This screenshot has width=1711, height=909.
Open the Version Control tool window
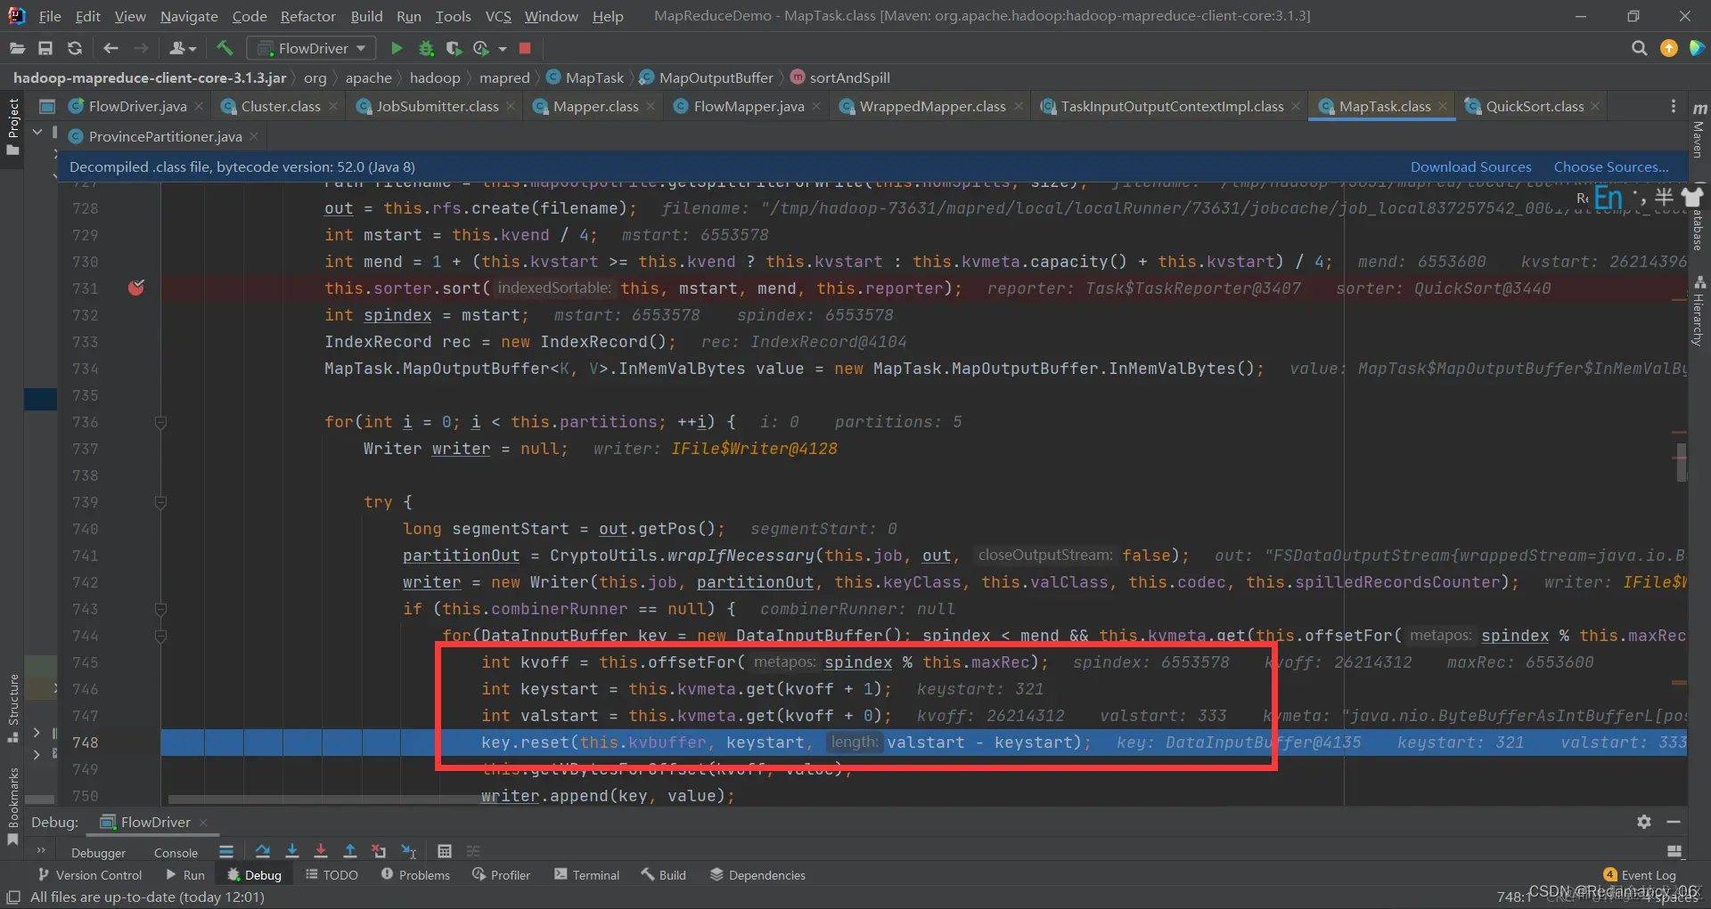tap(89, 875)
